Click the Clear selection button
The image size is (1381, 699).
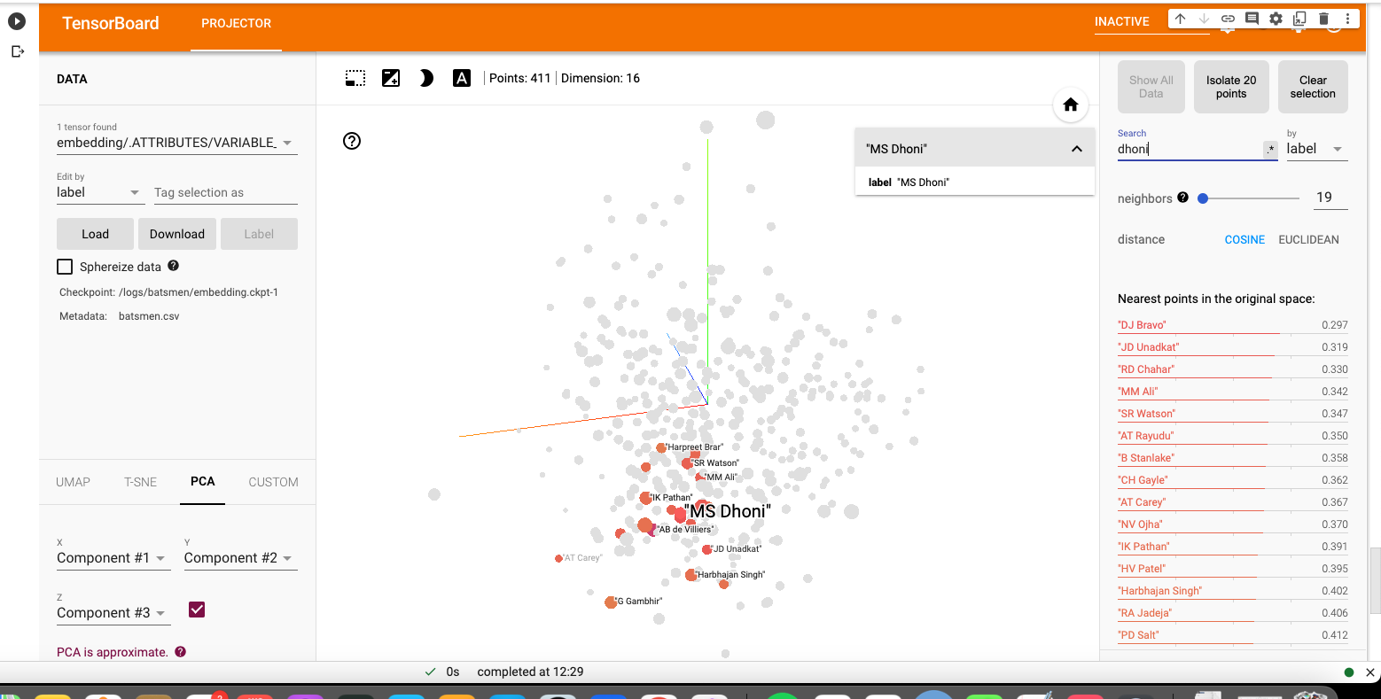[x=1312, y=87]
